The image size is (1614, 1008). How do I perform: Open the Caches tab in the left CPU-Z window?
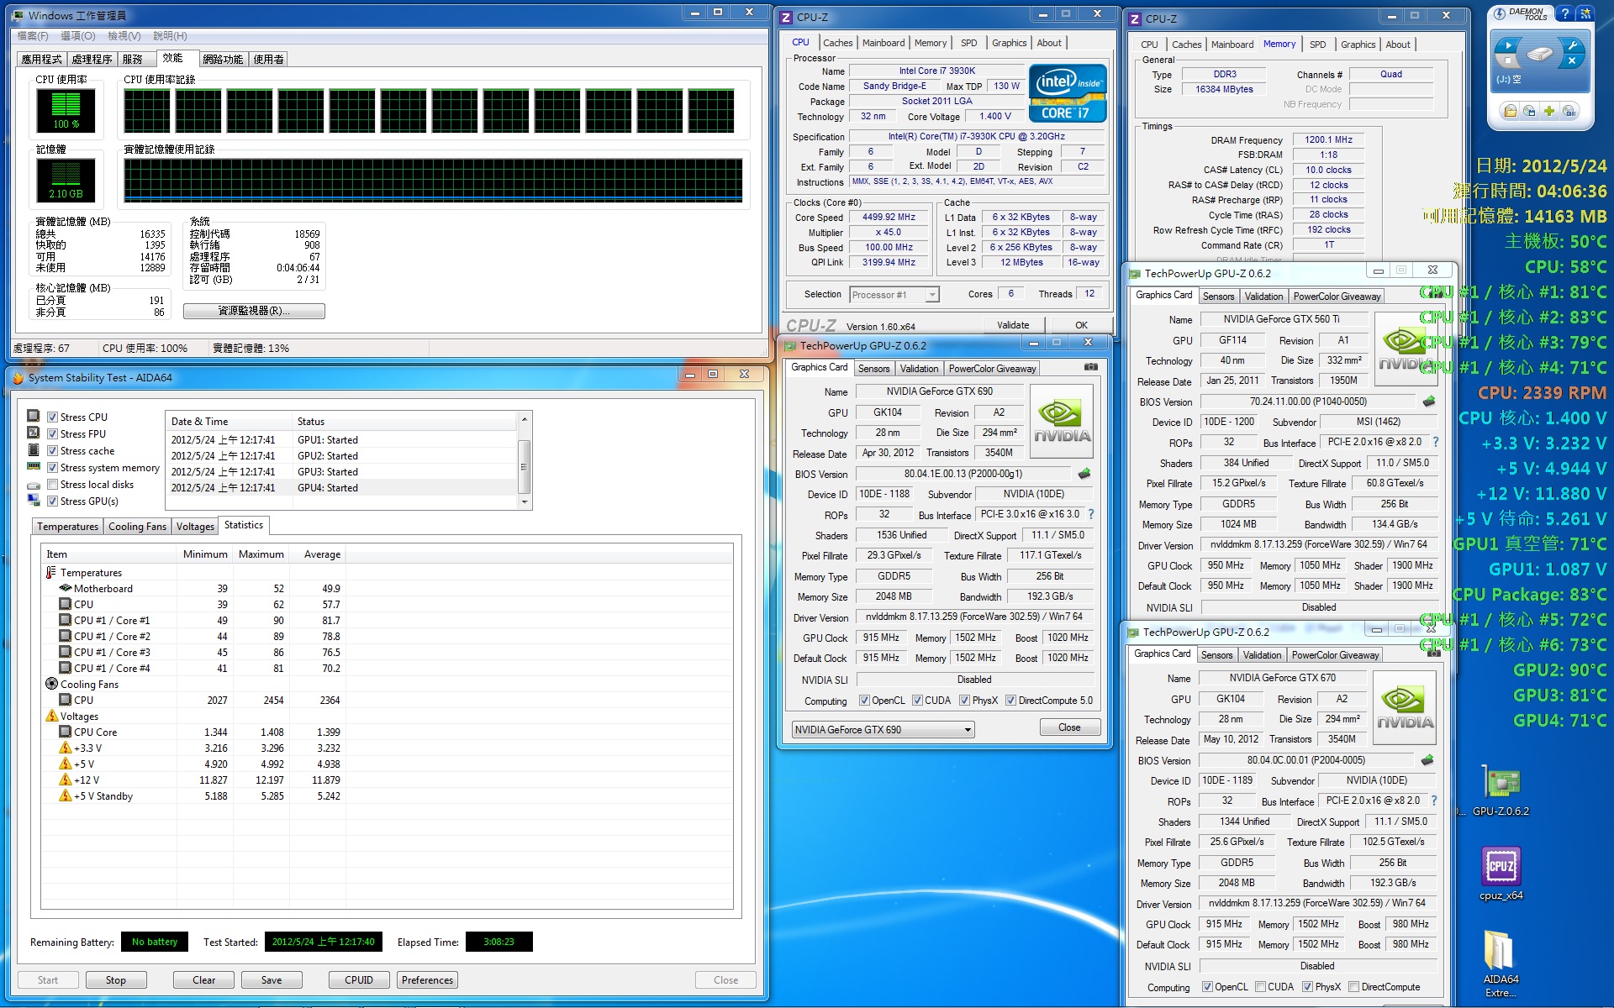pos(837,43)
